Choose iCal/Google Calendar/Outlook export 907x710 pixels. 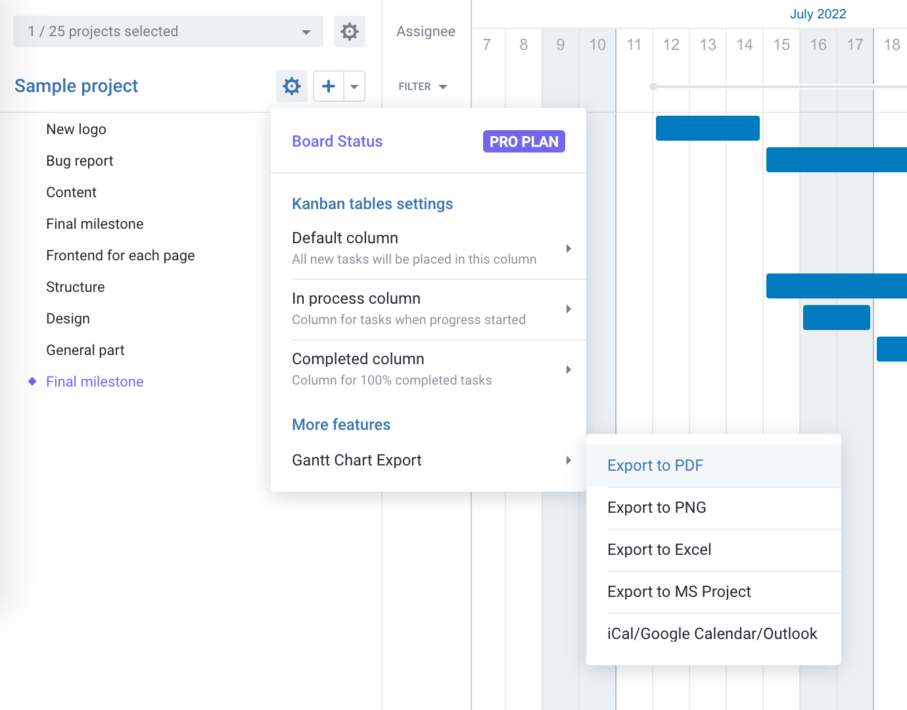pos(712,634)
